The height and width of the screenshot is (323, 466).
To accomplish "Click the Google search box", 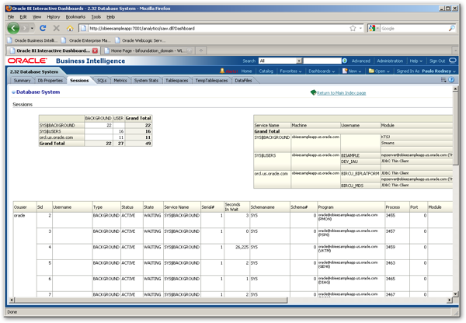I will click(x=414, y=28).
